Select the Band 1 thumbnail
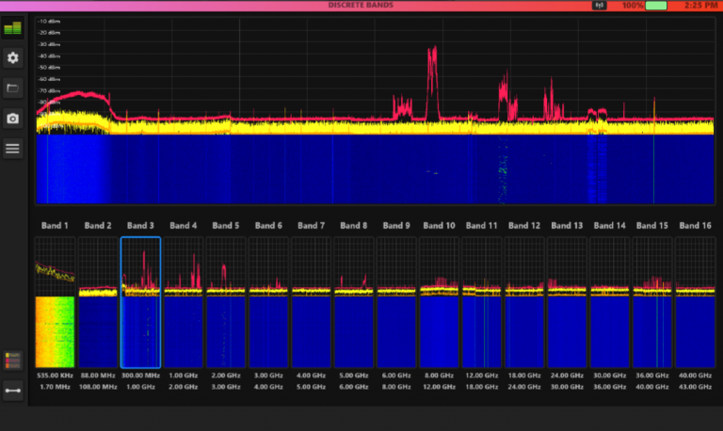 pyautogui.click(x=55, y=301)
